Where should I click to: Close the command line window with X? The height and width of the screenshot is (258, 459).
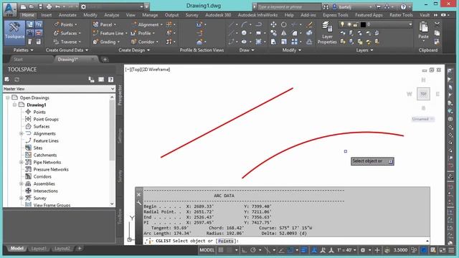(x=139, y=194)
